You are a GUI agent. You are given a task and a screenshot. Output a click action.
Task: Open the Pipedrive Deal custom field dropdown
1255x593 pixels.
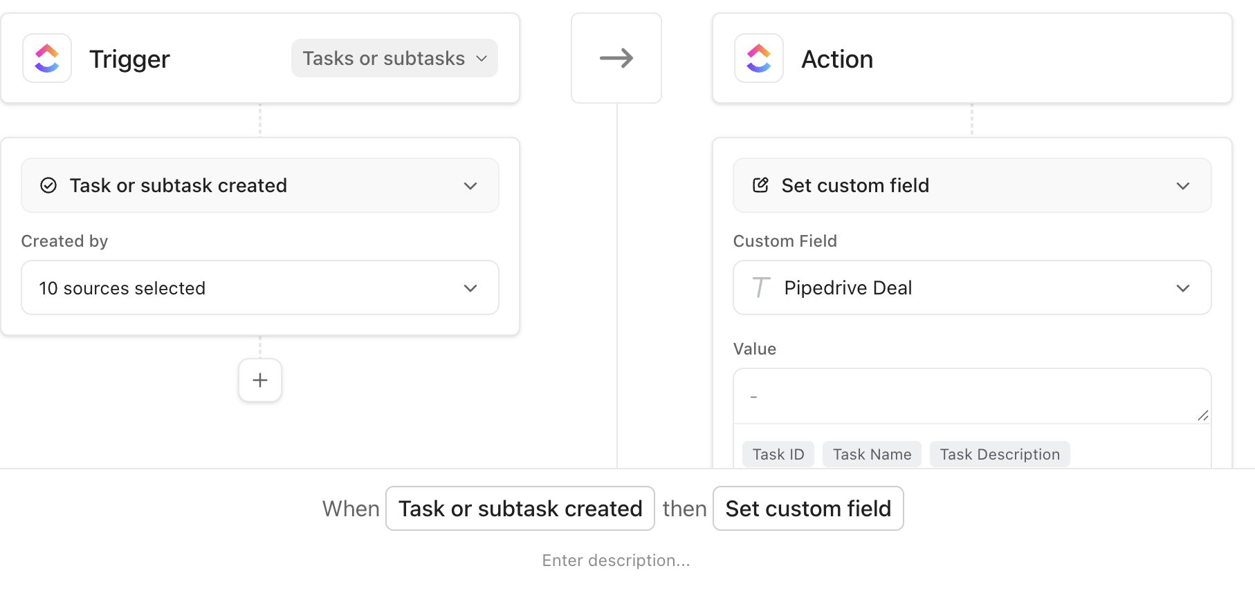(971, 288)
